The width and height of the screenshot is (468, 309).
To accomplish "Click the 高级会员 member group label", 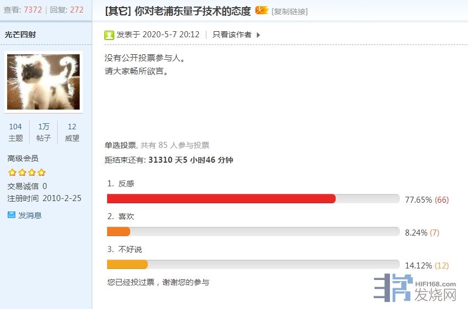I will tap(23, 158).
